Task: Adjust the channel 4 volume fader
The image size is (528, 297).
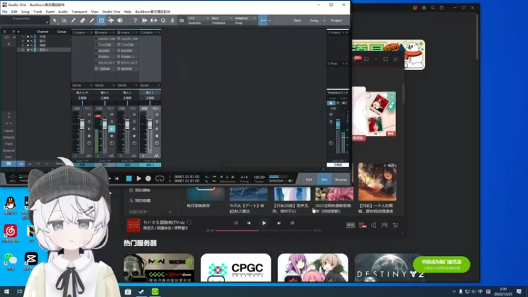Action: pos(150,124)
